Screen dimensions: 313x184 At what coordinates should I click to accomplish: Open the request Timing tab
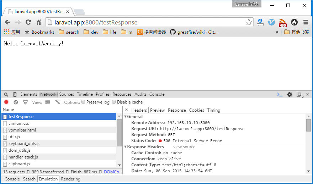(x=214, y=110)
